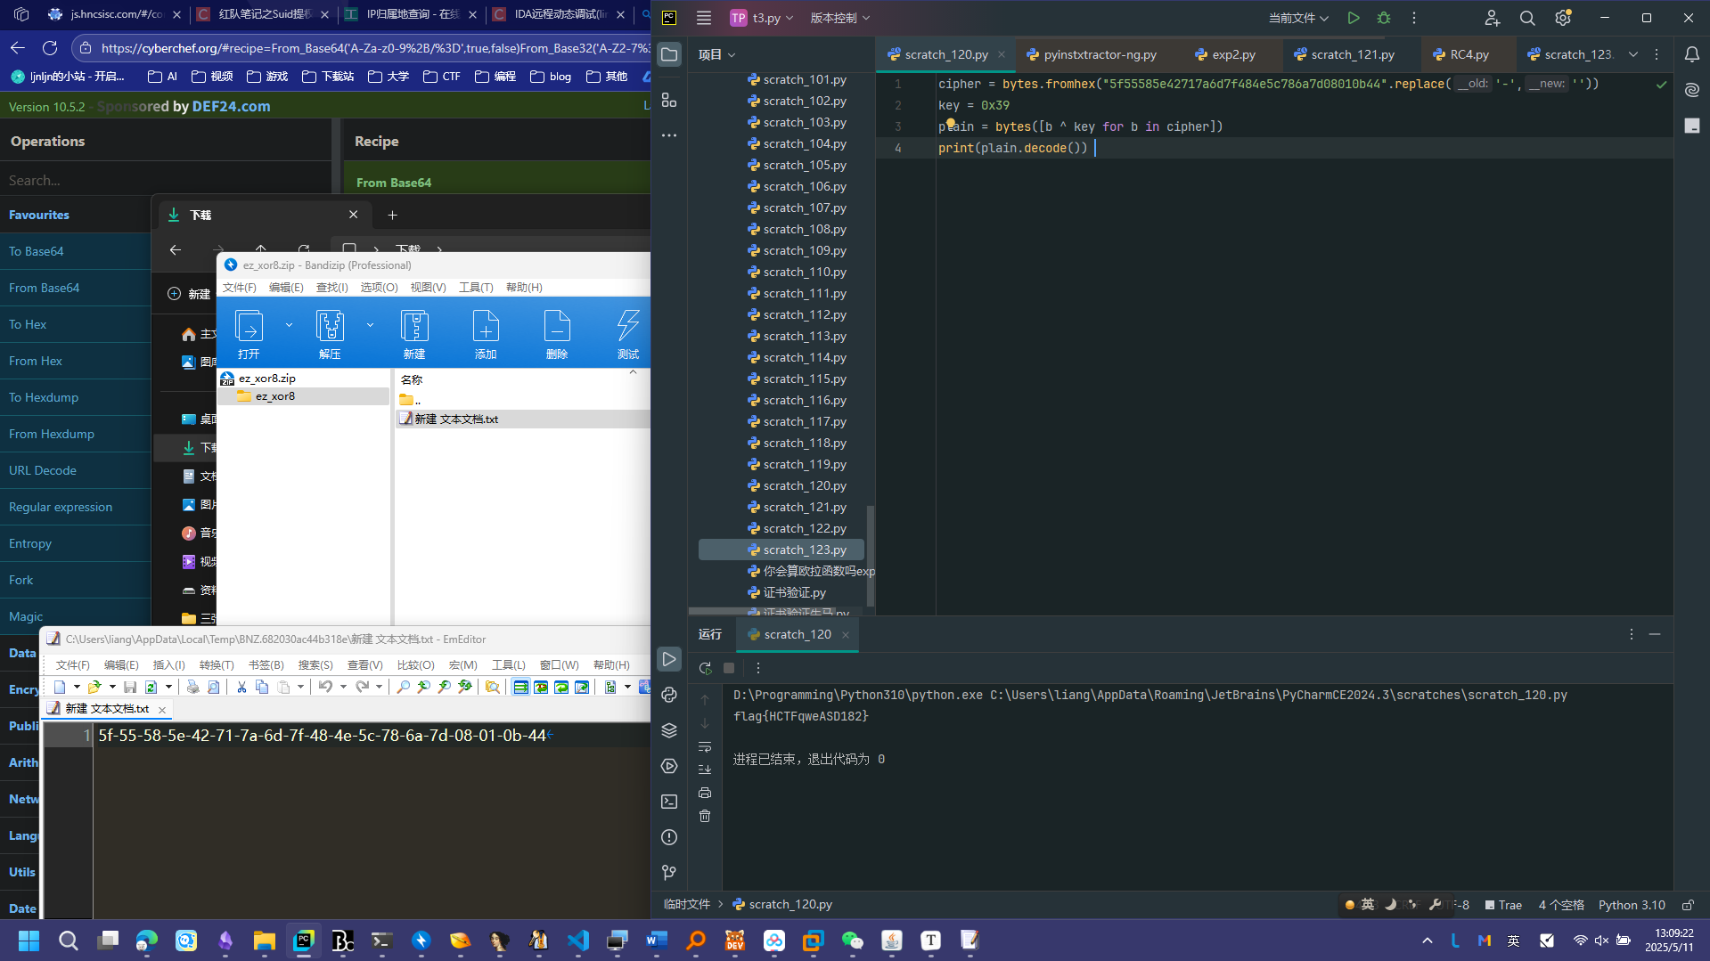Expand the 版本控制 dropdown

pos(839,18)
